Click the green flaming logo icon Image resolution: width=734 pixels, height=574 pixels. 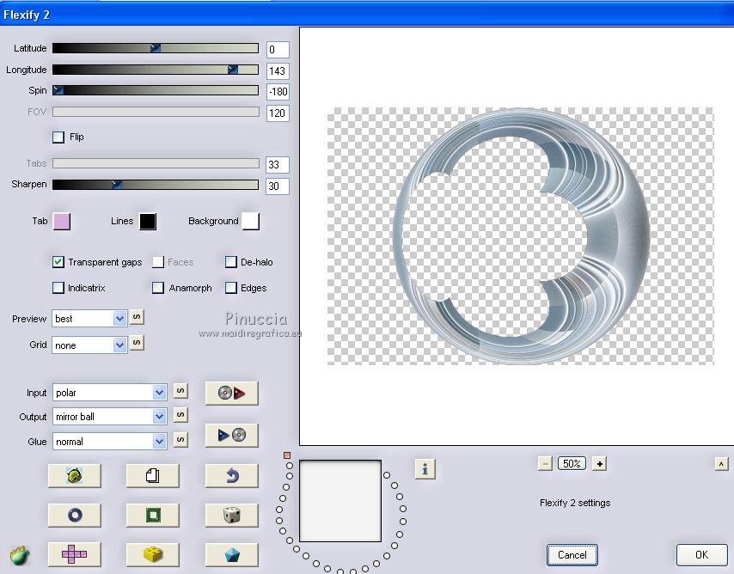coord(19,555)
